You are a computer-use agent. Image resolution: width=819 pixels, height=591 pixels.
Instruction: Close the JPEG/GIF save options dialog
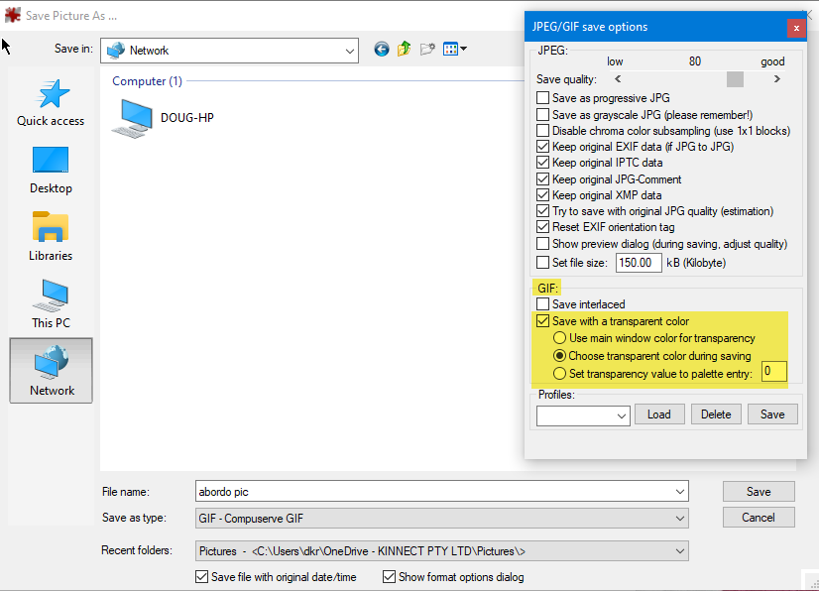796,28
